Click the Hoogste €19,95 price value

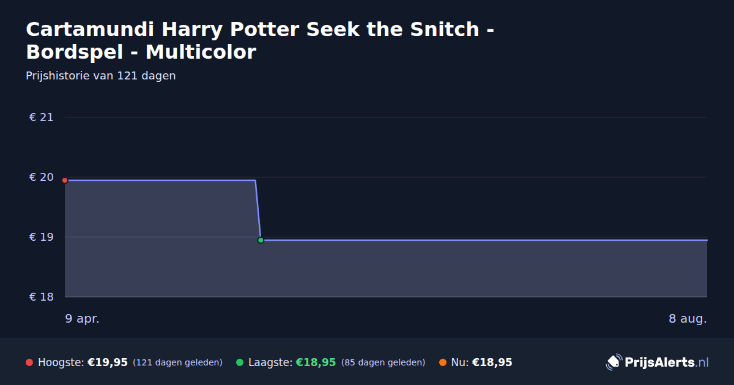pyautogui.click(x=108, y=362)
